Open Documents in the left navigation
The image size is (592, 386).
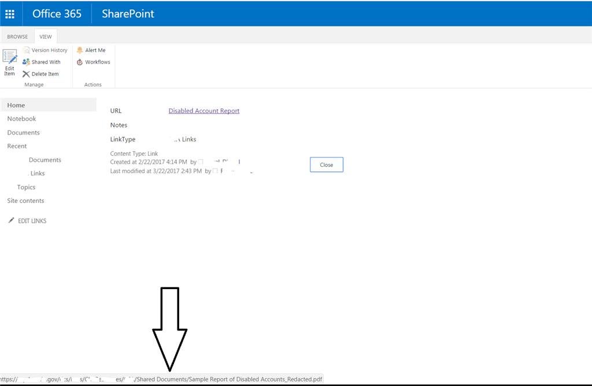pos(23,133)
